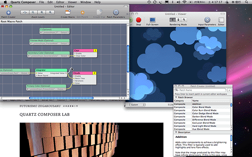This screenshot has width=252, height=157.
Task: Open the Help menu
Action: pyautogui.click(x=97, y=2)
